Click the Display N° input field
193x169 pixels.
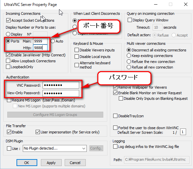[40, 34]
